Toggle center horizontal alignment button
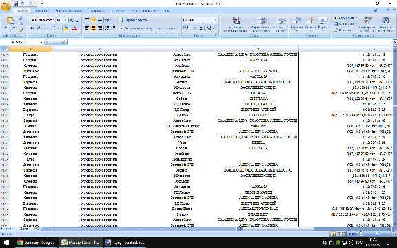 93,28
